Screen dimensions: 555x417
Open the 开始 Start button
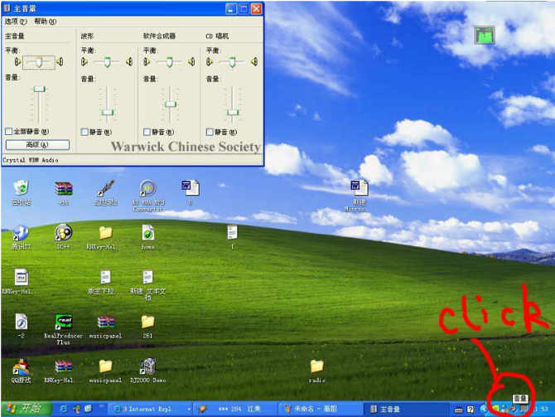coord(27,409)
